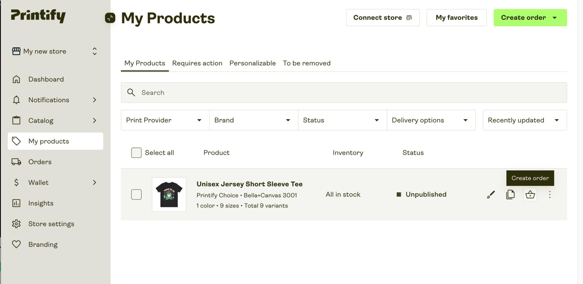Screen dimensions: 583x284
Task: Open the Print Provider filter dropdown
Action: pyautogui.click(x=165, y=120)
